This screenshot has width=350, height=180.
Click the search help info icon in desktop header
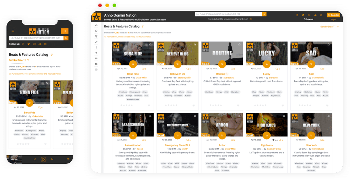point(250,19)
